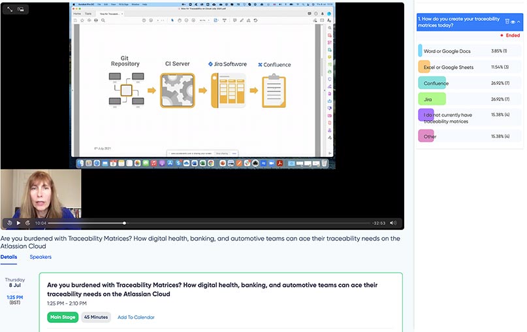
Task: Click the -32:53 remaining time label
Action: click(379, 223)
